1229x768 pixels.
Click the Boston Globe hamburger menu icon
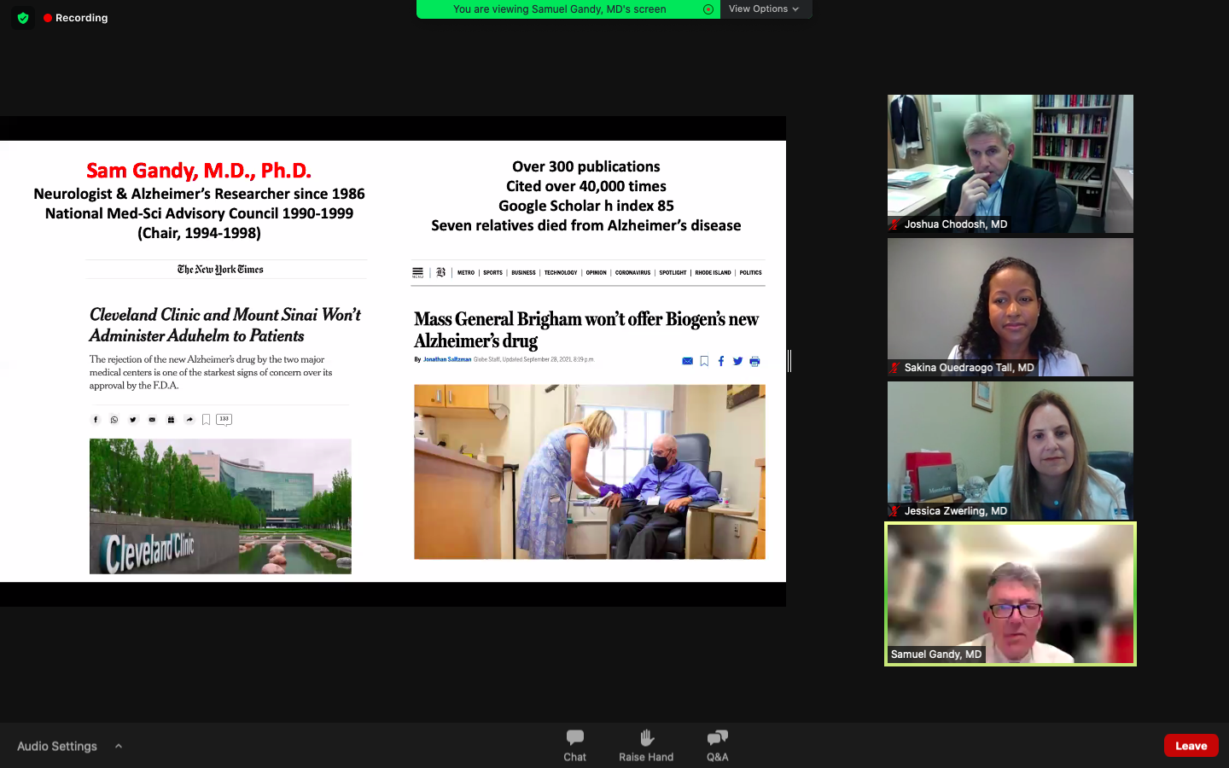click(417, 273)
